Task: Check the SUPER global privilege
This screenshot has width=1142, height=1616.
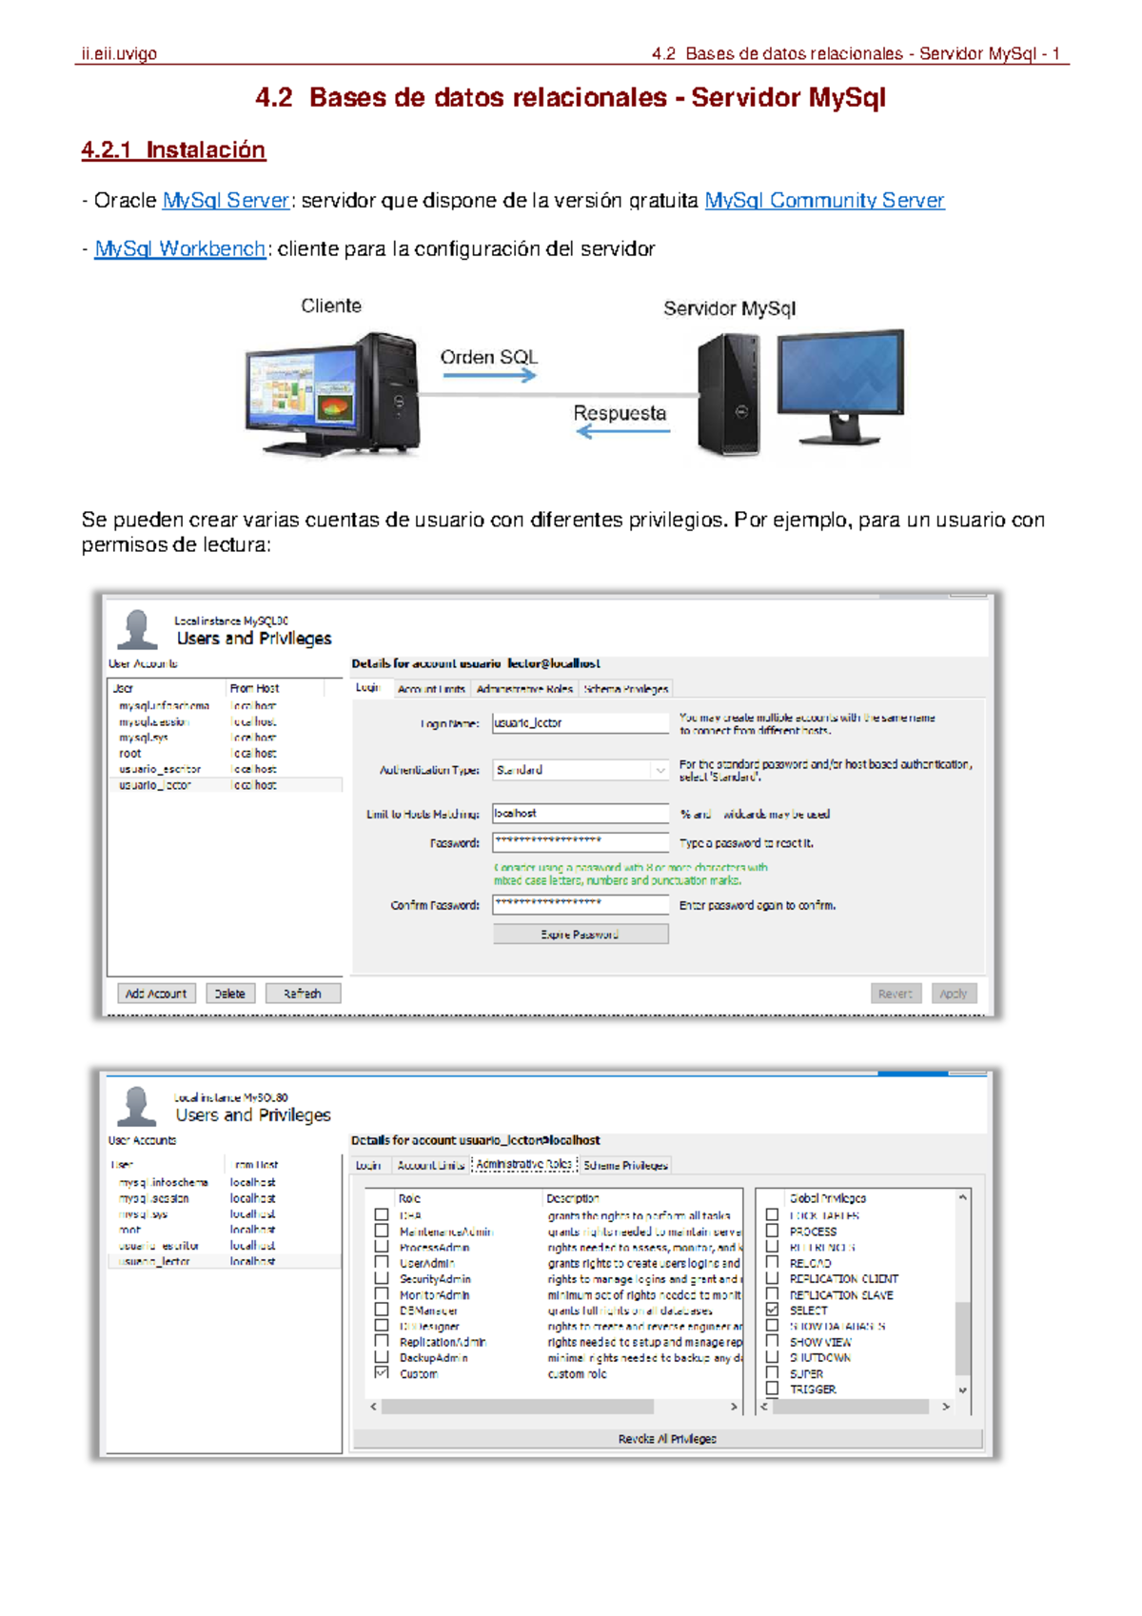Action: (773, 1373)
